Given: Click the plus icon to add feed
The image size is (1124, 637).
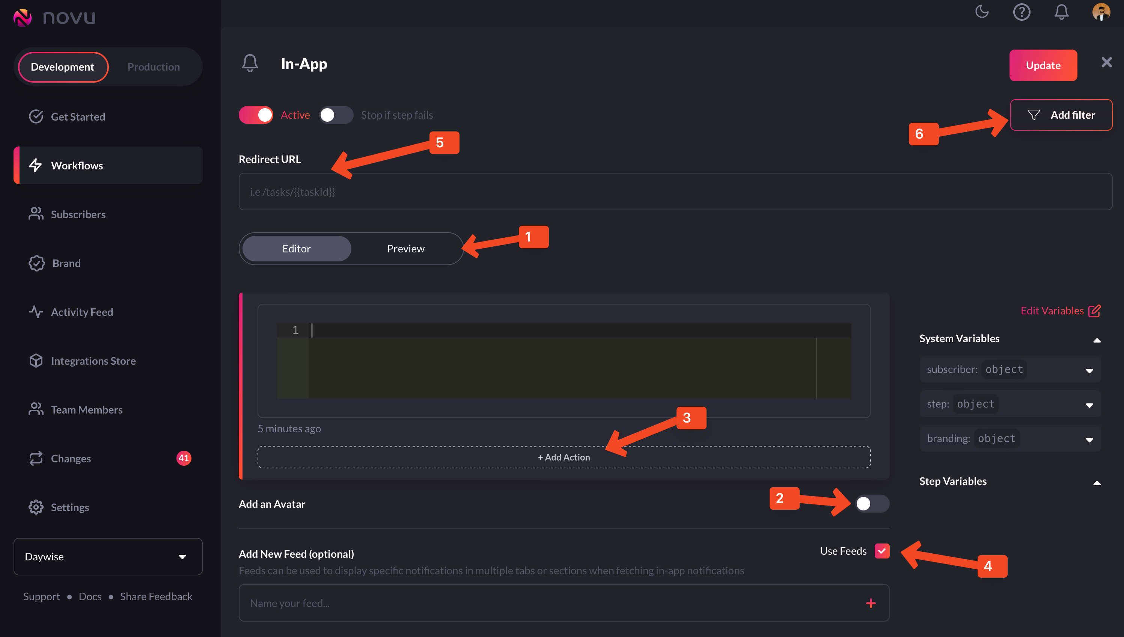Looking at the screenshot, I should 871,603.
